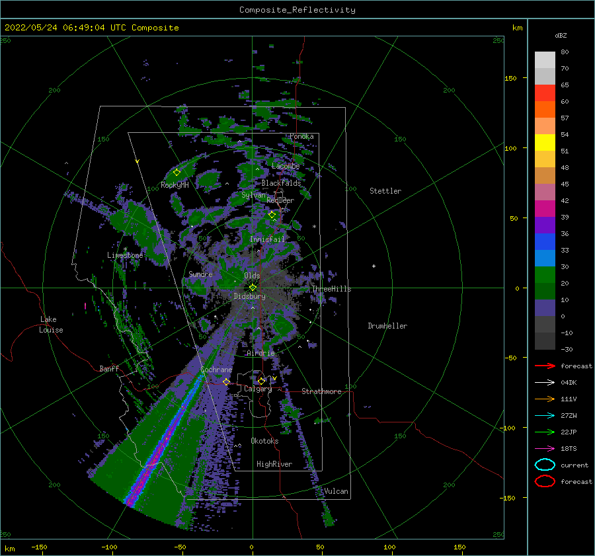Click the blue swatch between 36 and 33 dBZ
Image resolution: width=595 pixels, height=556 pixels.
[545, 242]
